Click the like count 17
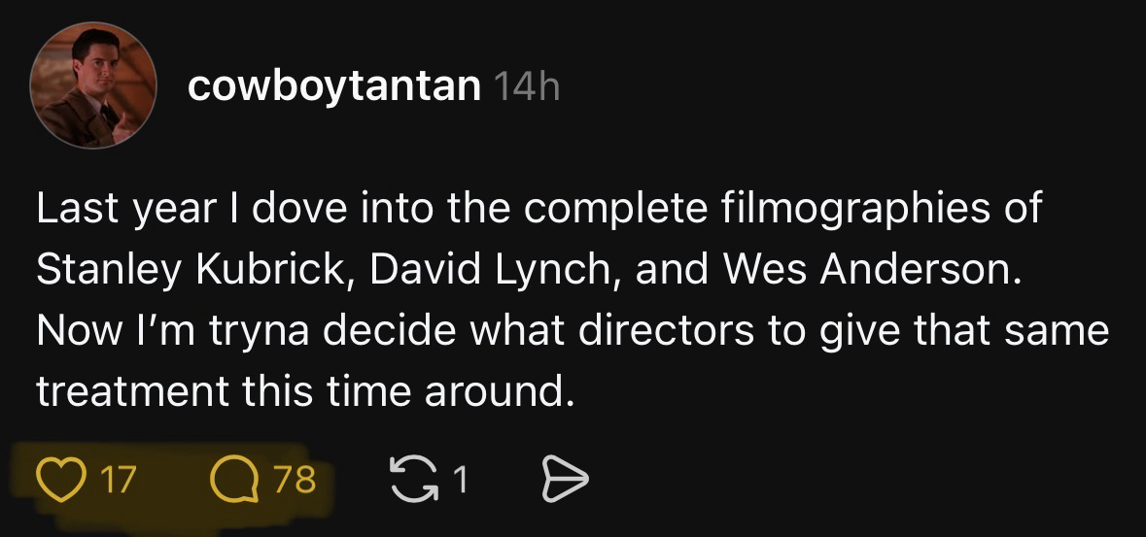The image size is (1146, 537). [119, 478]
